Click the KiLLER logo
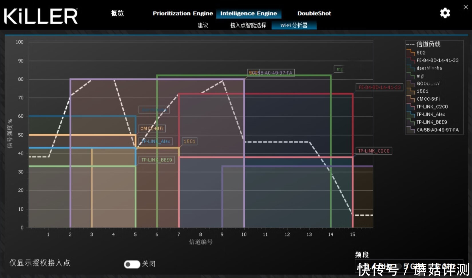Image resolution: width=472 pixels, height=278 pixels. (41, 16)
